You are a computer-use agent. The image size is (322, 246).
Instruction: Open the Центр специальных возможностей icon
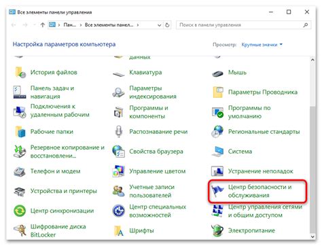tap(118, 211)
